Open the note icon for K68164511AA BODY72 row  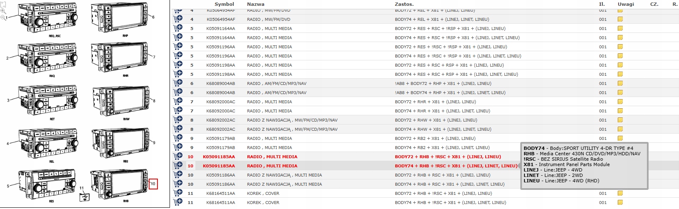click(620, 193)
